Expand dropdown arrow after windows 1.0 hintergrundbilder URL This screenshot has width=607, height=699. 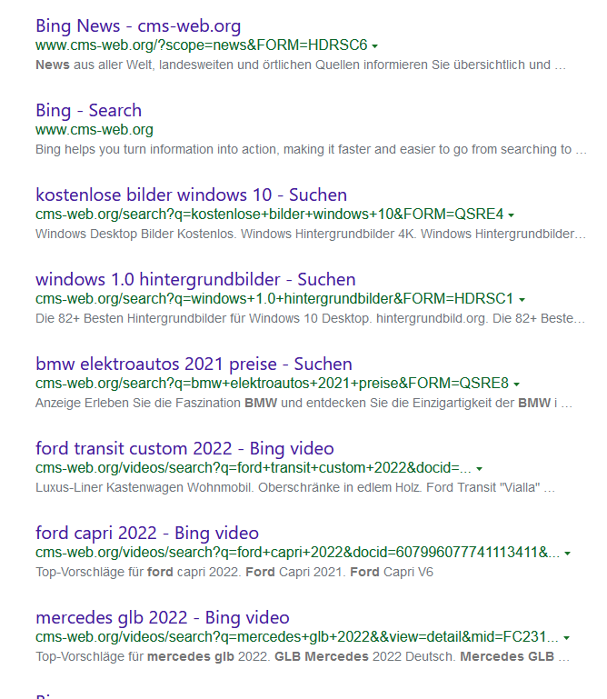tap(522, 300)
